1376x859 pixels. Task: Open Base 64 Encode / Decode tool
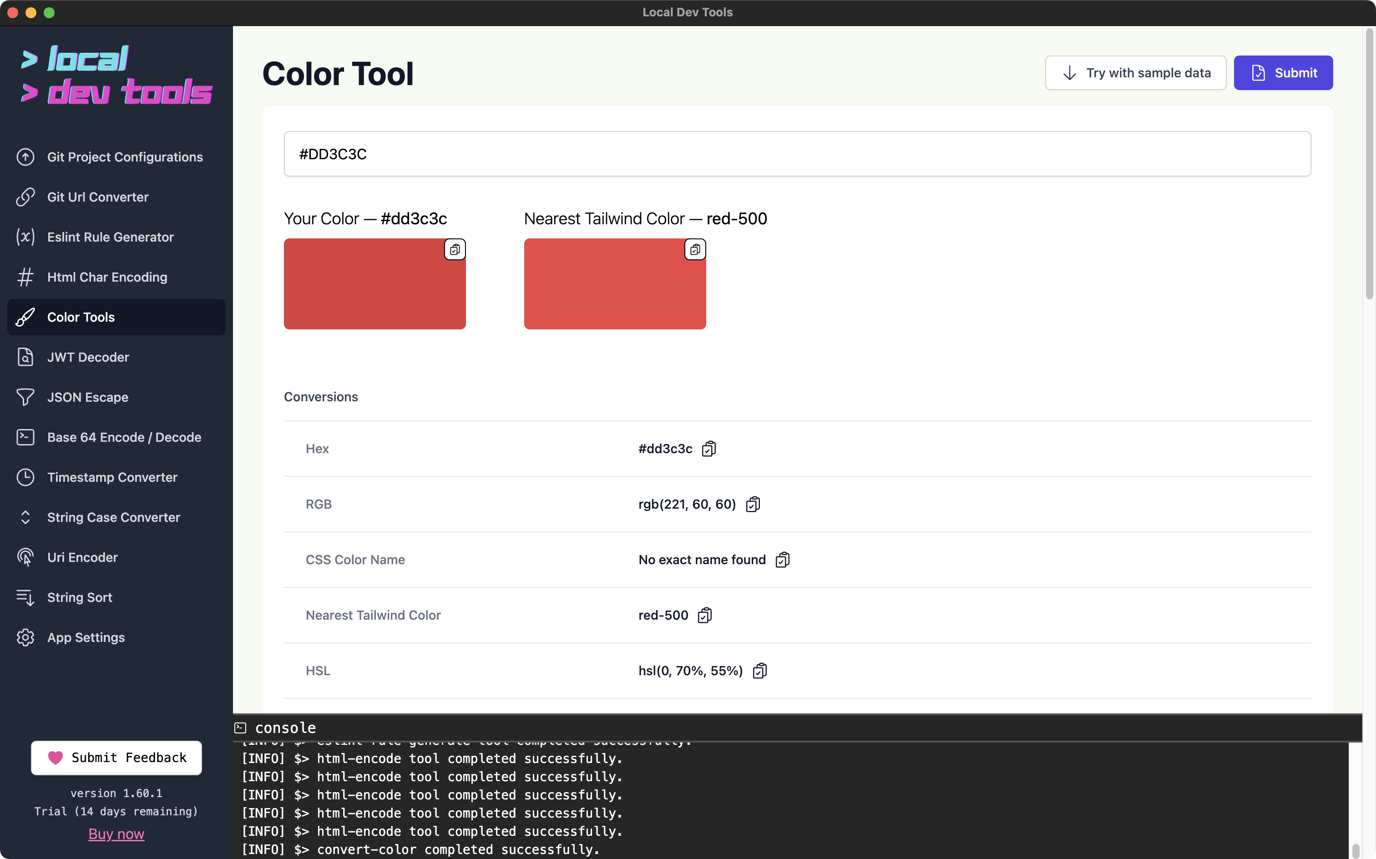(x=116, y=437)
